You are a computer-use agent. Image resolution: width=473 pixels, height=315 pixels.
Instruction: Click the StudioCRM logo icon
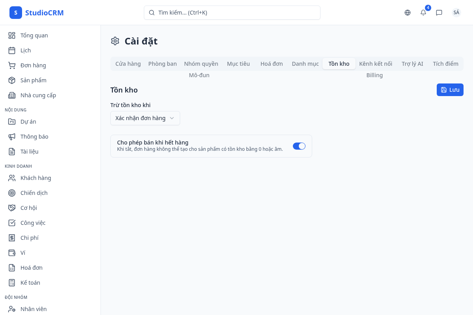point(16,13)
